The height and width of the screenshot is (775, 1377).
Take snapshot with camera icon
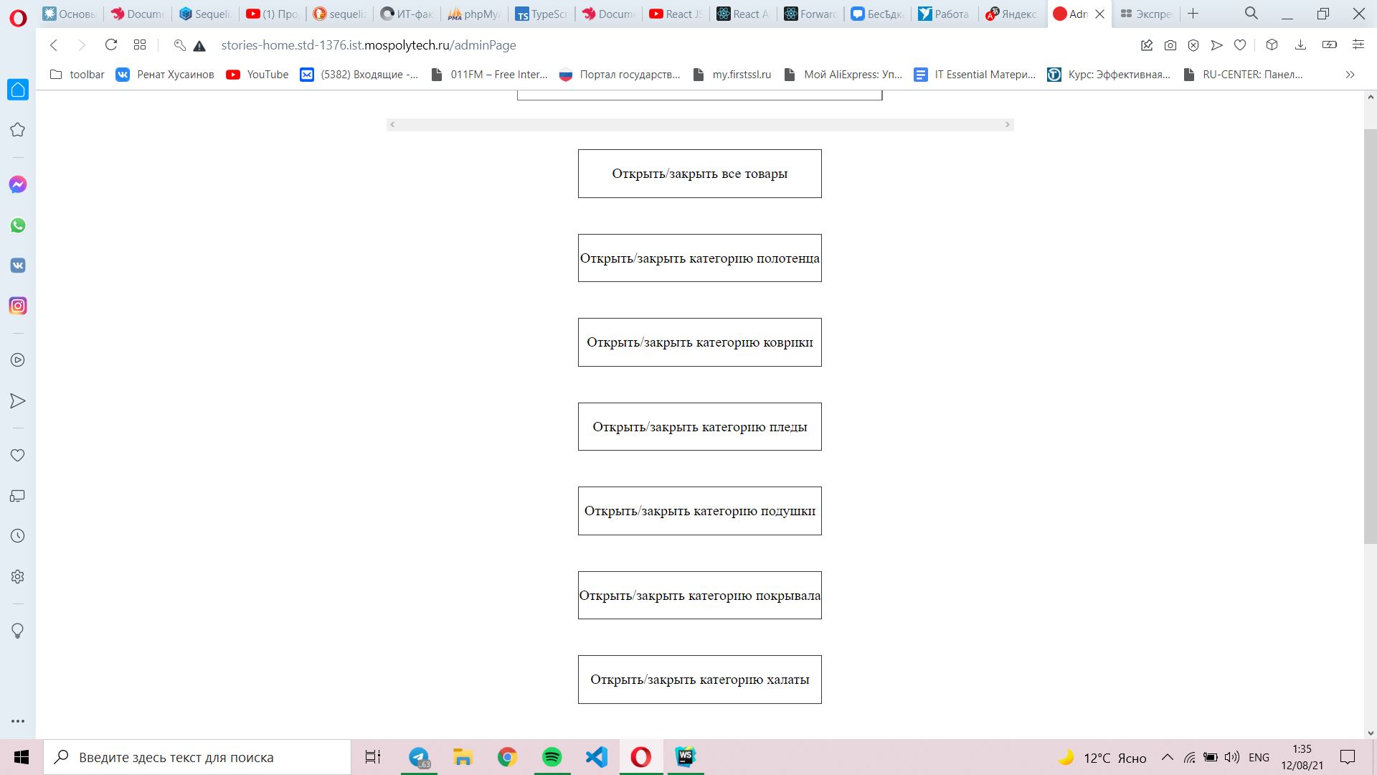[1170, 45]
